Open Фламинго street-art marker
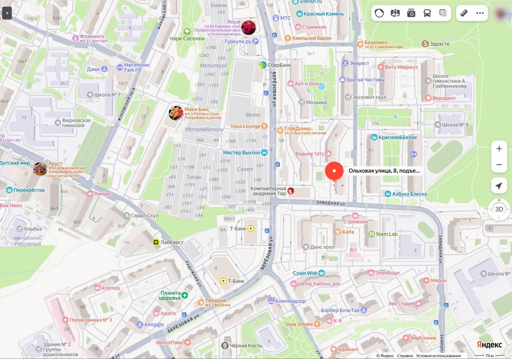The image size is (512, 359). tap(76, 38)
